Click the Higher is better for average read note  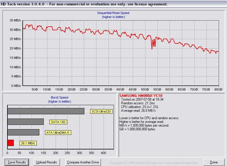click(141, 122)
